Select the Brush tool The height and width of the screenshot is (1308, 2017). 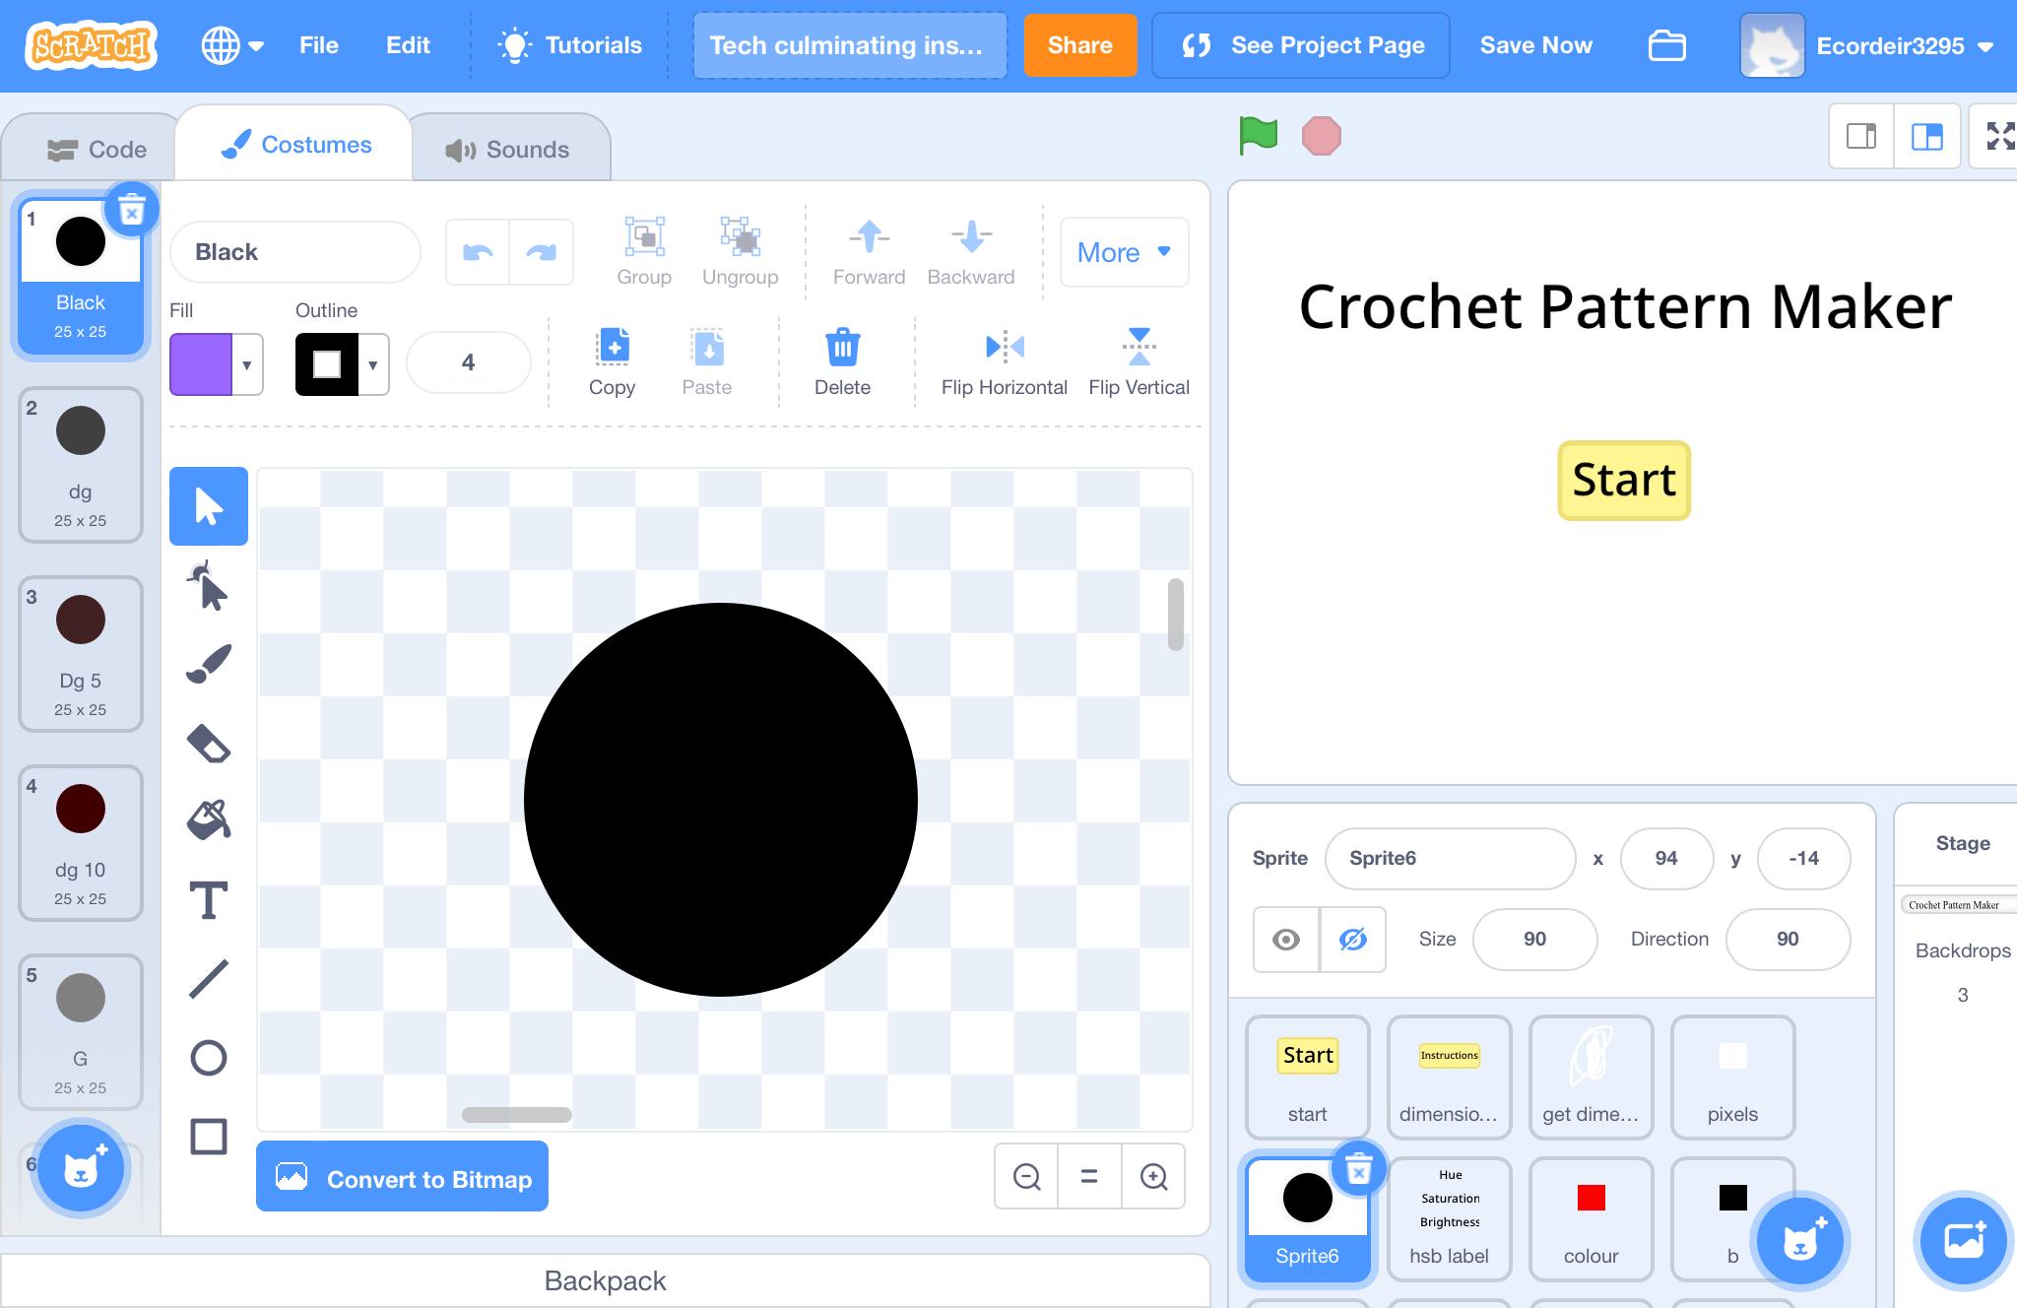[208, 664]
